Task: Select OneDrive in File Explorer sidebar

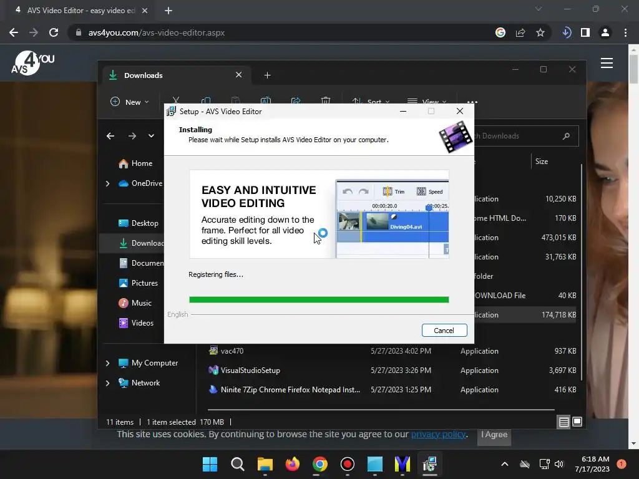Action: [140, 183]
